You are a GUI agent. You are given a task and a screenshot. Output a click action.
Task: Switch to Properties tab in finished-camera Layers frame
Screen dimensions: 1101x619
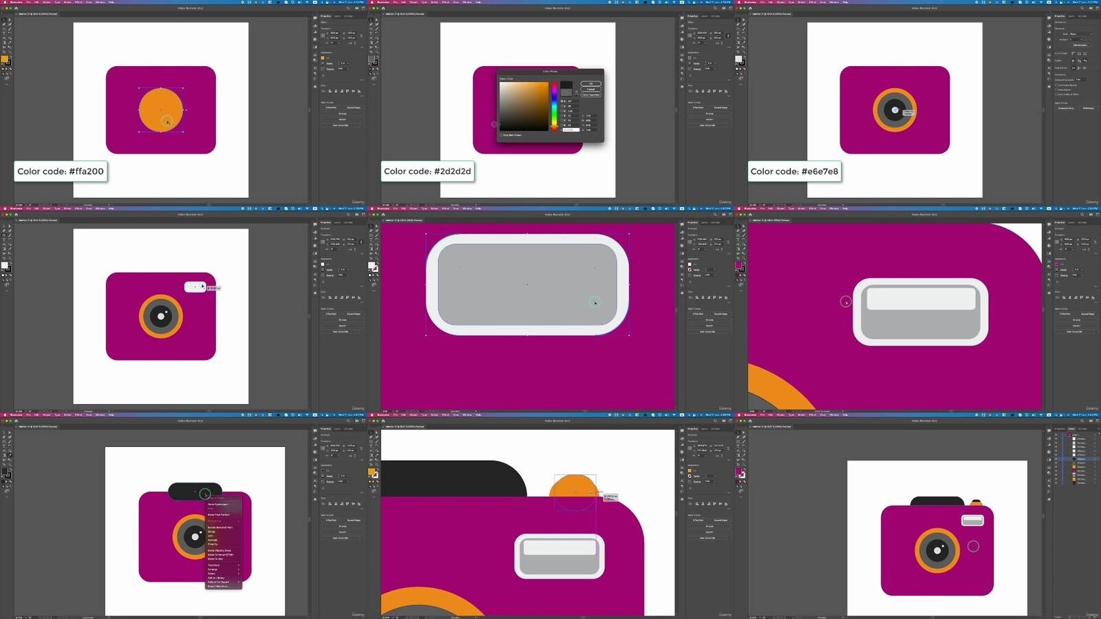pos(1058,428)
